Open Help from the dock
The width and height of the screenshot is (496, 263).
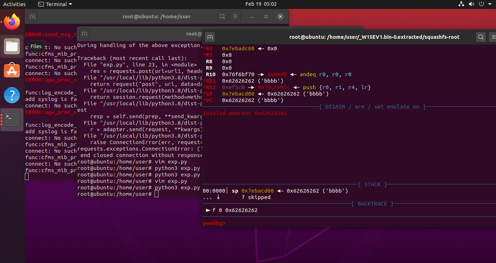(x=12, y=95)
